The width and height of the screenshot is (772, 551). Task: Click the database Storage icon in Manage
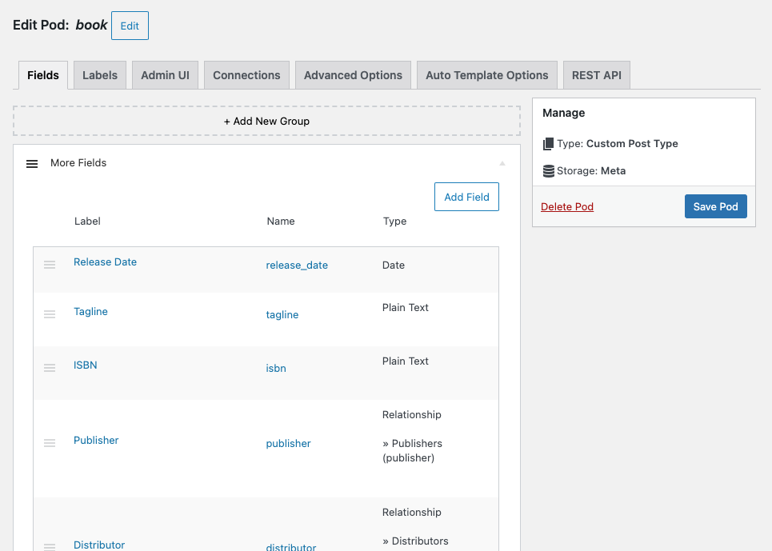tap(549, 170)
